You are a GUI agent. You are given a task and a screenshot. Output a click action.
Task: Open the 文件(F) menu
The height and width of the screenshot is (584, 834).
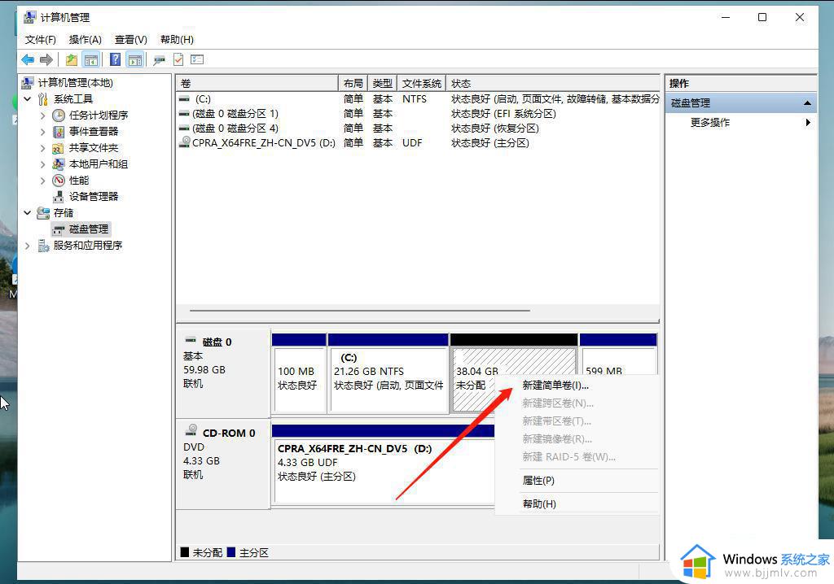tap(41, 40)
